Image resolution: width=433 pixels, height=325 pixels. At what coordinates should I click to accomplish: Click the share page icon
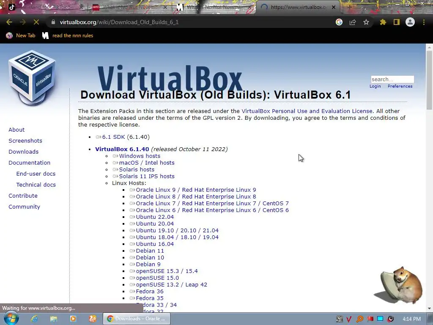click(353, 22)
